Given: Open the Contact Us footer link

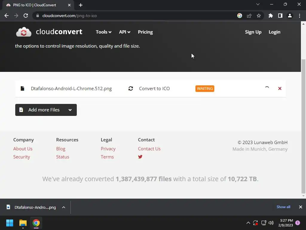Looking at the screenshot, I should pyautogui.click(x=149, y=149).
